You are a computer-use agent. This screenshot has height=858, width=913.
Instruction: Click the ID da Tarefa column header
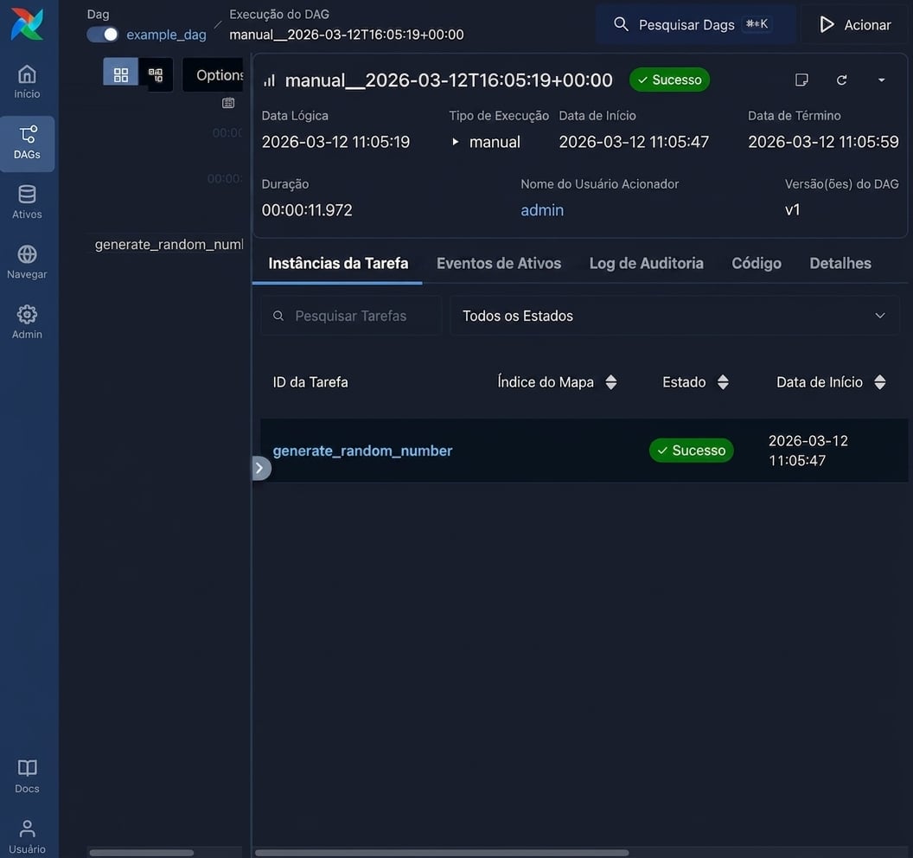click(310, 382)
